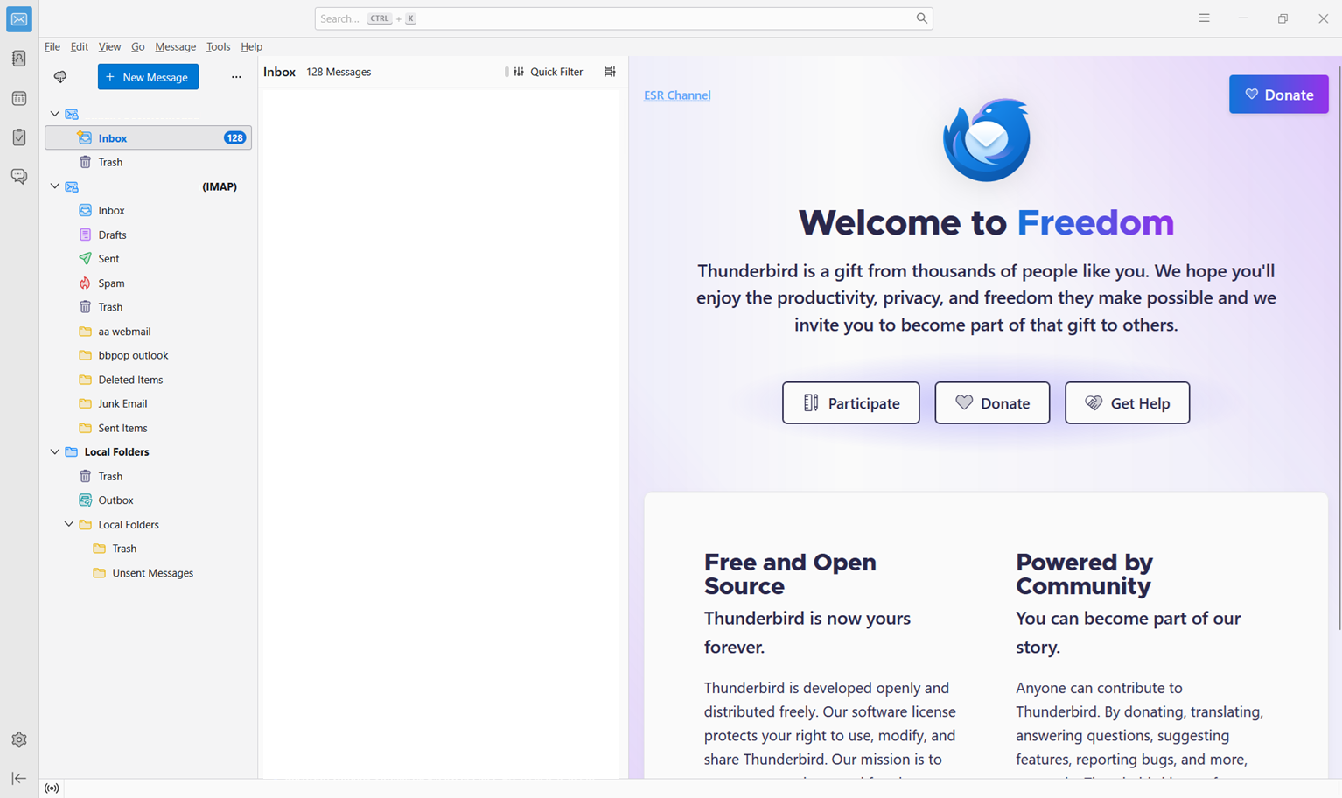The image size is (1342, 798).
Task: Click the "Powered by Community" heading
Action: 1084,574
